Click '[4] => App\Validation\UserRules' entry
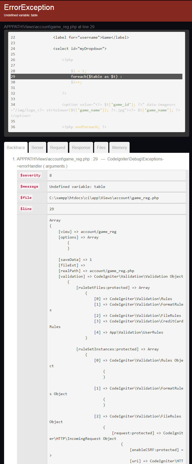Viewport: 192px width, 464px height. click(x=129, y=332)
